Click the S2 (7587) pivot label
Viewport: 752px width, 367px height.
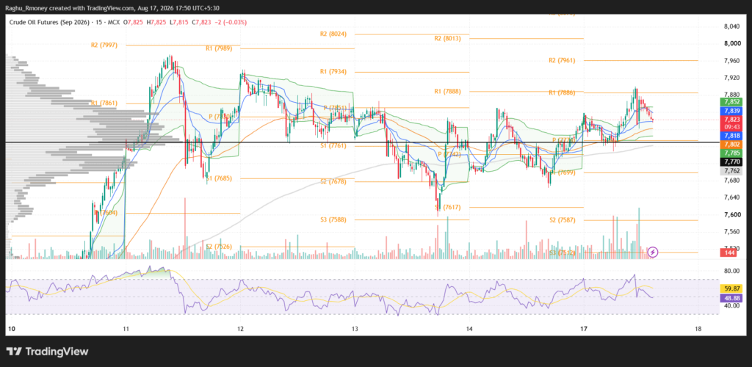point(562,220)
